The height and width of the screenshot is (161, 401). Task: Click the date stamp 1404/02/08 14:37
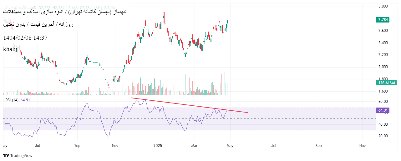(25, 38)
